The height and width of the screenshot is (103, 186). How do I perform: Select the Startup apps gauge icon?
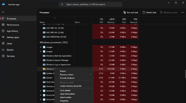pyautogui.click(x=3, y=37)
